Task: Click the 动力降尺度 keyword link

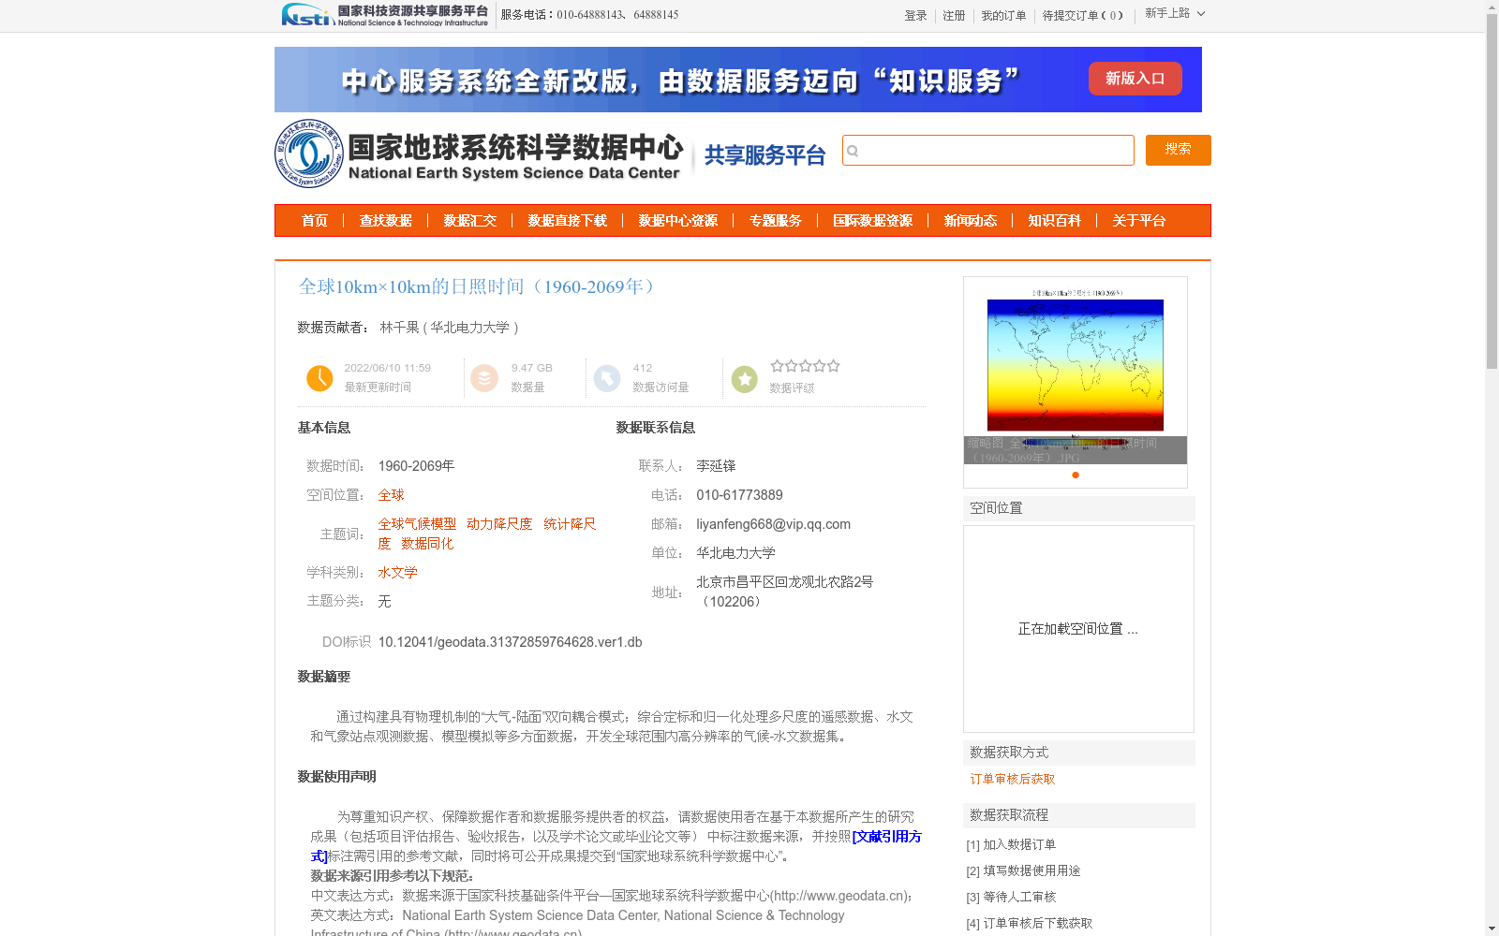Action: (x=499, y=524)
